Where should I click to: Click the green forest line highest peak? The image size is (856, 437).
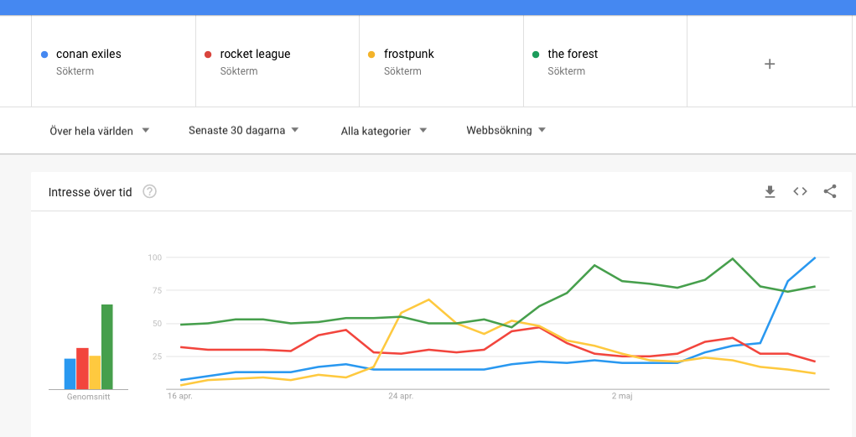pyautogui.click(x=732, y=259)
